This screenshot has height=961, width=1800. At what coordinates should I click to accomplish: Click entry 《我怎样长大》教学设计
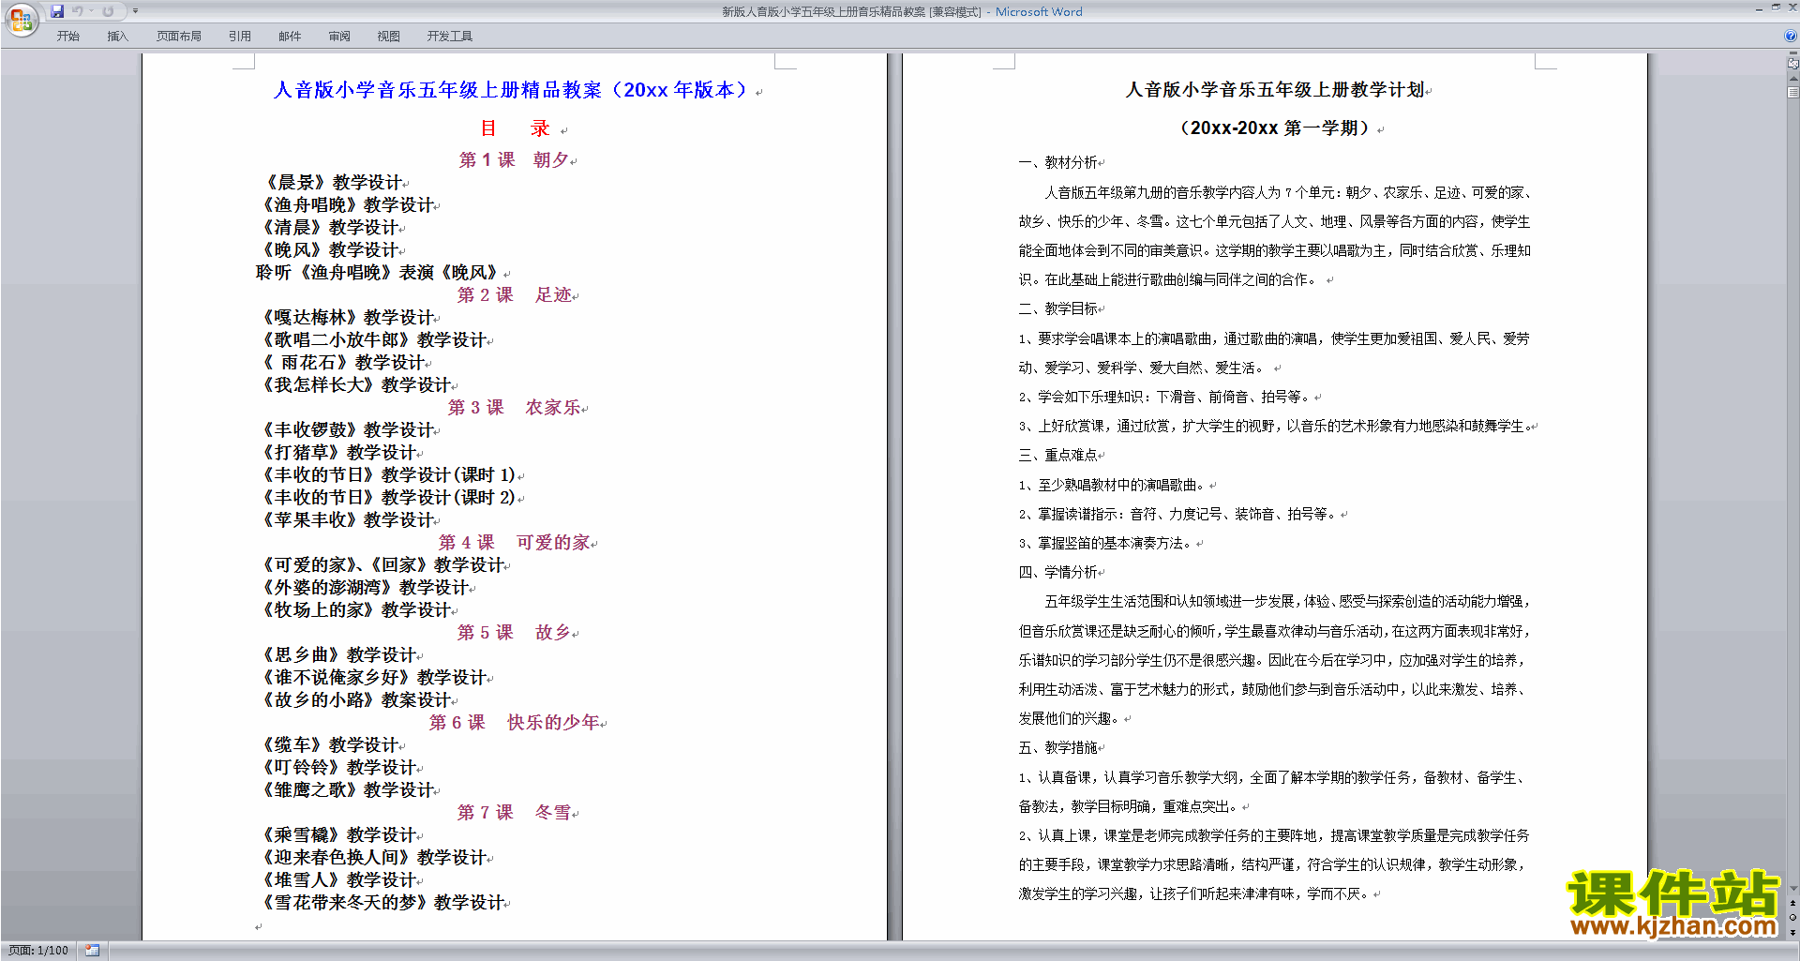point(356,385)
